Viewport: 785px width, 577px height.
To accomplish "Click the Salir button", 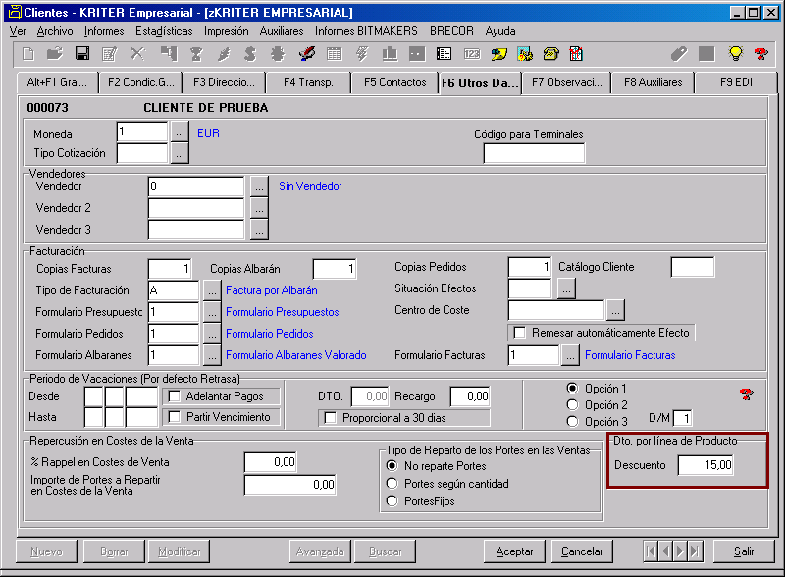I will [744, 551].
